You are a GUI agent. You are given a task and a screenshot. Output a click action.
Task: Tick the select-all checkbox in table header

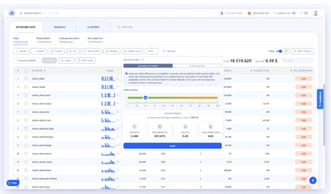click(x=26, y=71)
